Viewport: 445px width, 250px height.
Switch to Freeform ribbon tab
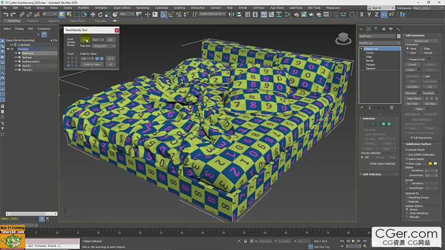tap(33, 21)
